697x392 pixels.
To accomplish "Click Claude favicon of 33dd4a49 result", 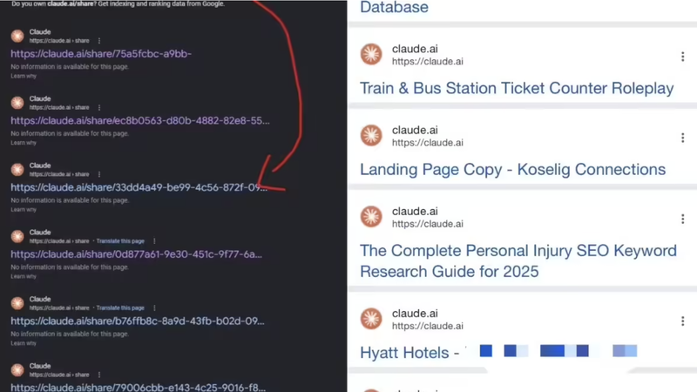I will pyautogui.click(x=17, y=169).
